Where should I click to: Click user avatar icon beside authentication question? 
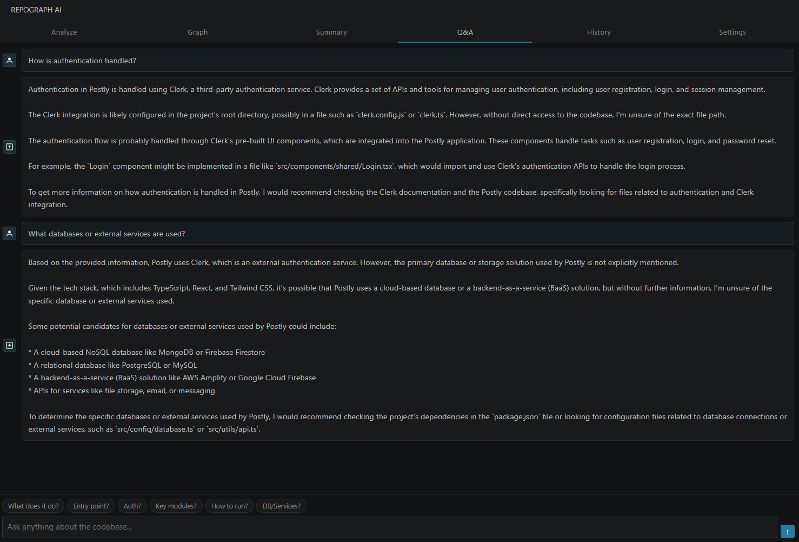pos(10,60)
